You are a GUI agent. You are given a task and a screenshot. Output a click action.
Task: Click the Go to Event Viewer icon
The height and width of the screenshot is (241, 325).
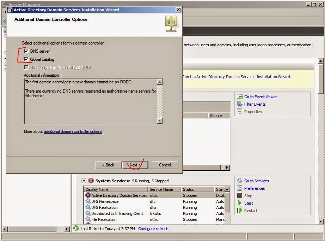(240, 96)
